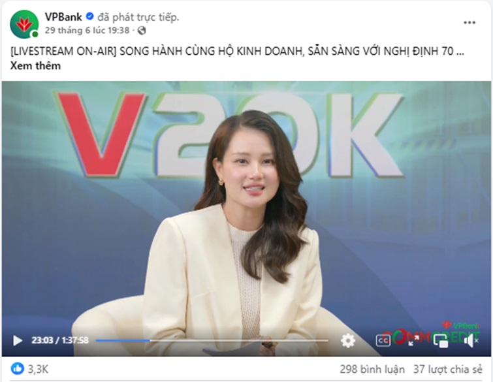View the 37 lượt chia sẻ shares
This screenshot has width=493, height=382.
448,369
